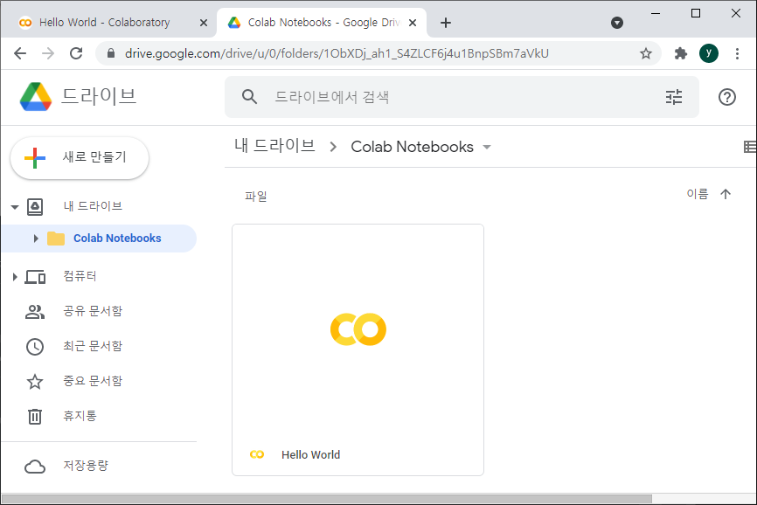Open the profile avatar 'y'
Screen dimensions: 757x505
click(709, 53)
